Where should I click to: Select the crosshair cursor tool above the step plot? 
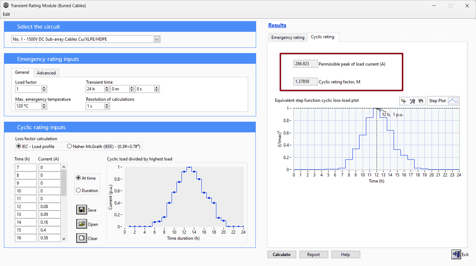(403, 101)
